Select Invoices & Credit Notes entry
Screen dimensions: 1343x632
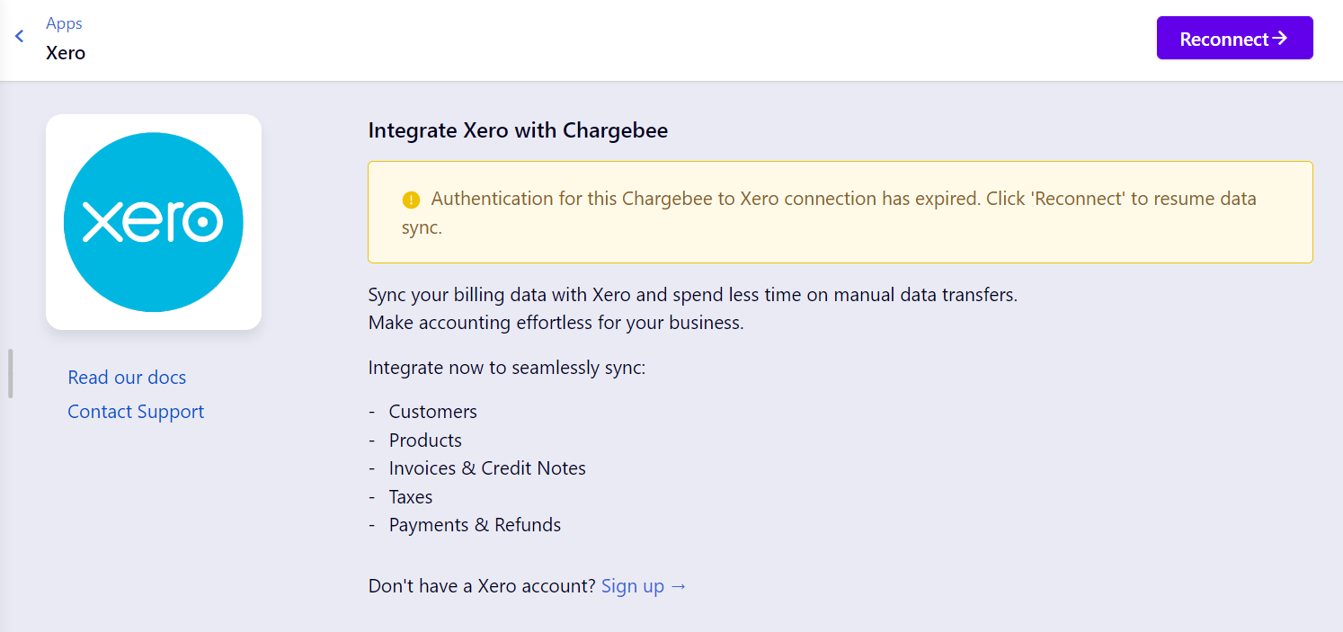(x=487, y=468)
